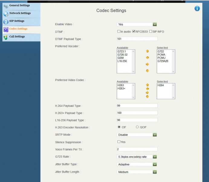The width and height of the screenshot is (209, 182).
Task: Click the Network Settings globe icon
Action: tap(6, 14)
